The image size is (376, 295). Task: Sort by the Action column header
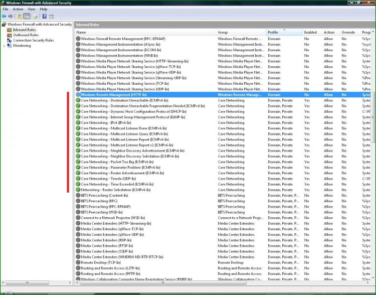coord(331,32)
